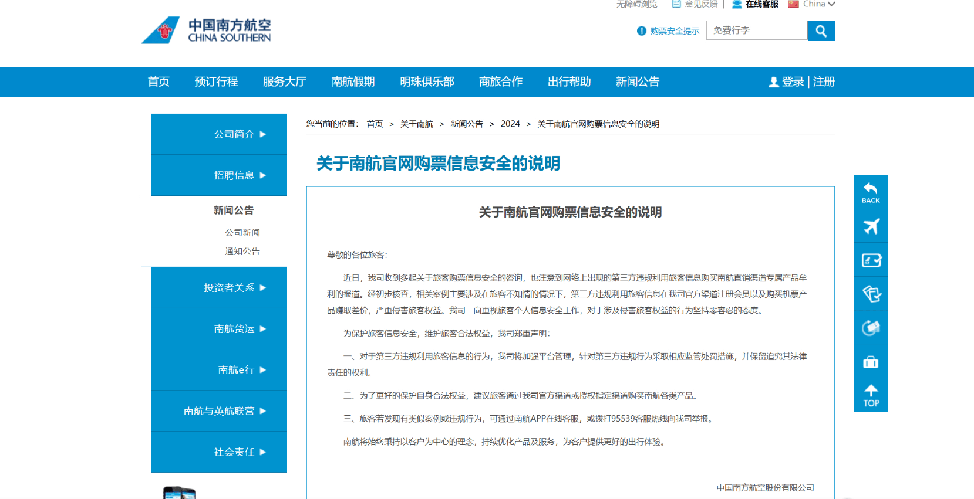Open the 南旅合作 navigation menu
Viewport: 974px width, 499px height.
pos(501,82)
